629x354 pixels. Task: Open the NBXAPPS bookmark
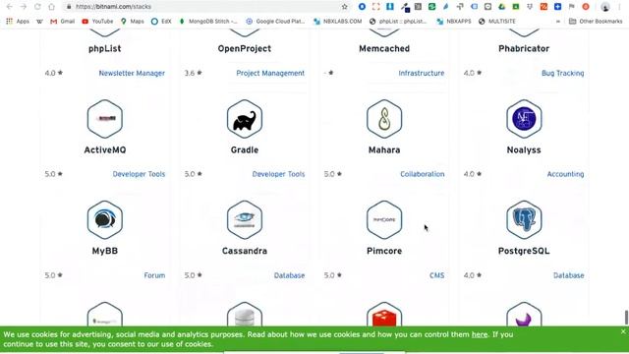[454, 22]
